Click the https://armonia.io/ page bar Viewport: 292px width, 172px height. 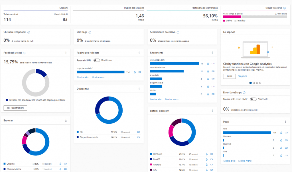(x=101, y=72)
